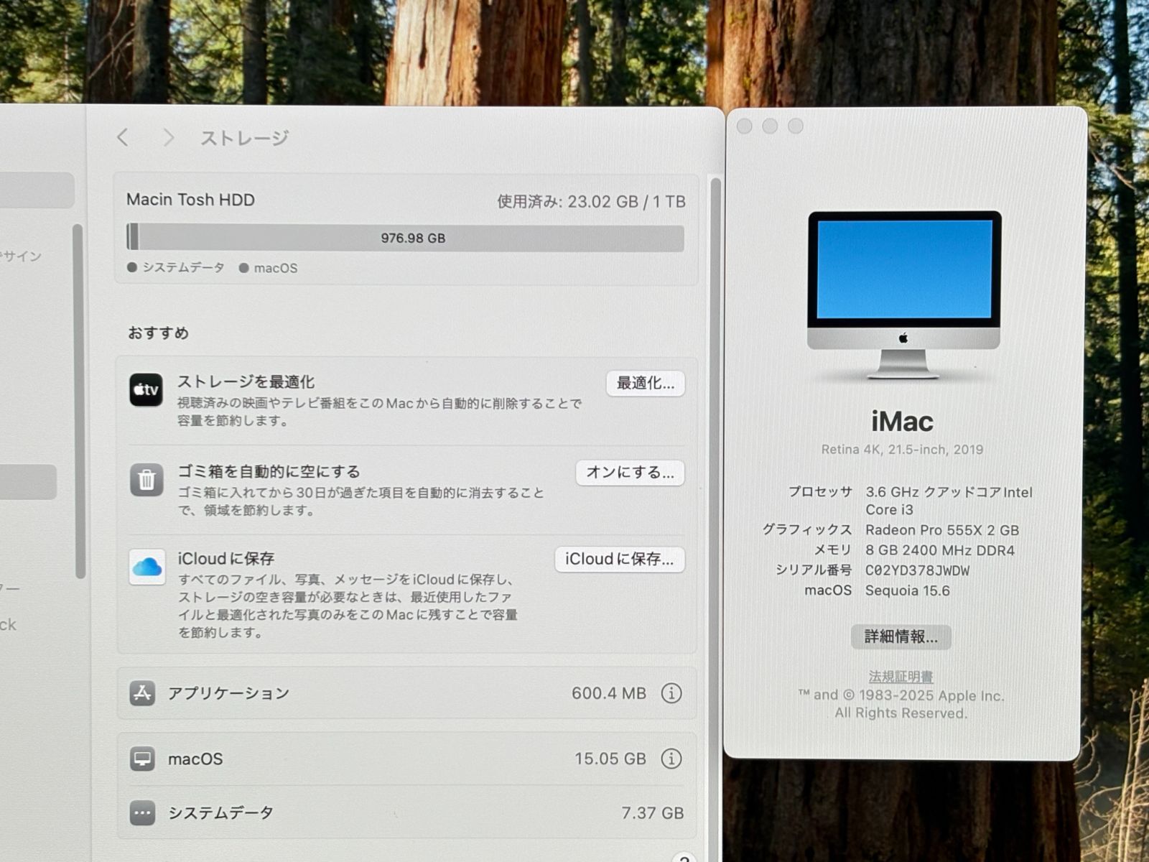Viewport: 1149px width, 862px height.
Task: Click the App Store アプリケーション icon
Action: tap(142, 693)
